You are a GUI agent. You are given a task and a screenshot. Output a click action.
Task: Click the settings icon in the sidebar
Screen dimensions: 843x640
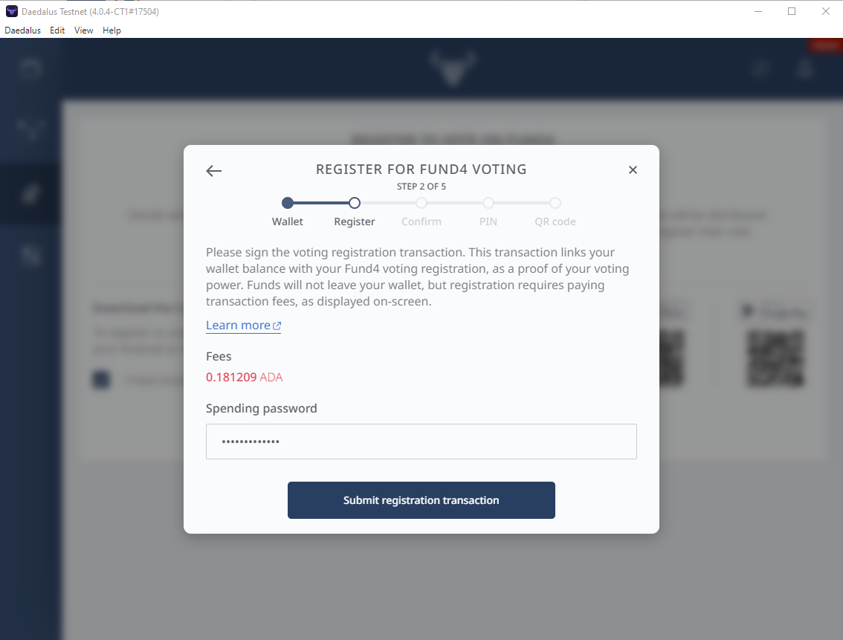pos(30,256)
